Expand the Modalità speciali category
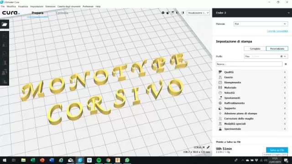The image size is (292, 164). [x=252, y=124]
